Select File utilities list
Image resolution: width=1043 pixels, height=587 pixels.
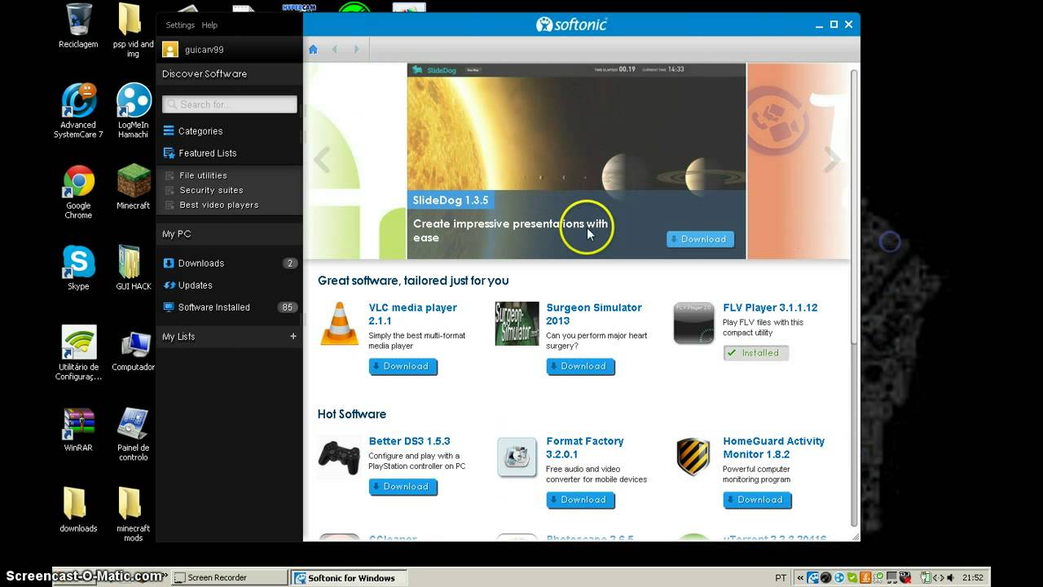click(203, 175)
